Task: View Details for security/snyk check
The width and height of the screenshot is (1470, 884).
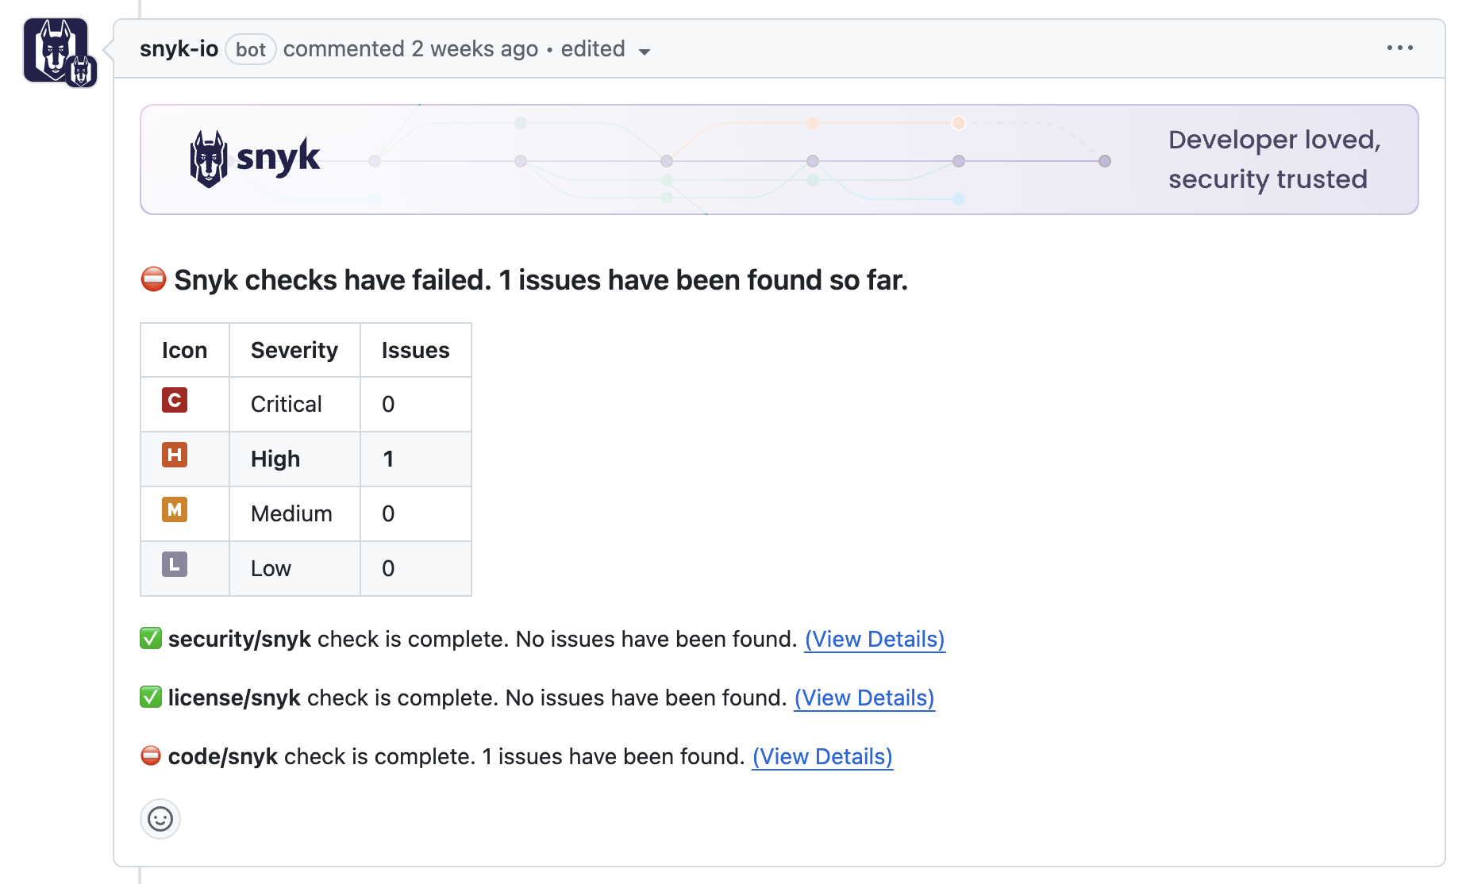Action: click(875, 639)
